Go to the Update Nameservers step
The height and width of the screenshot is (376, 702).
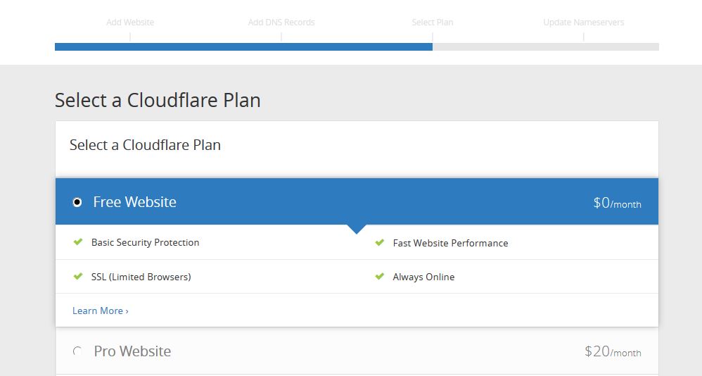[x=583, y=23]
